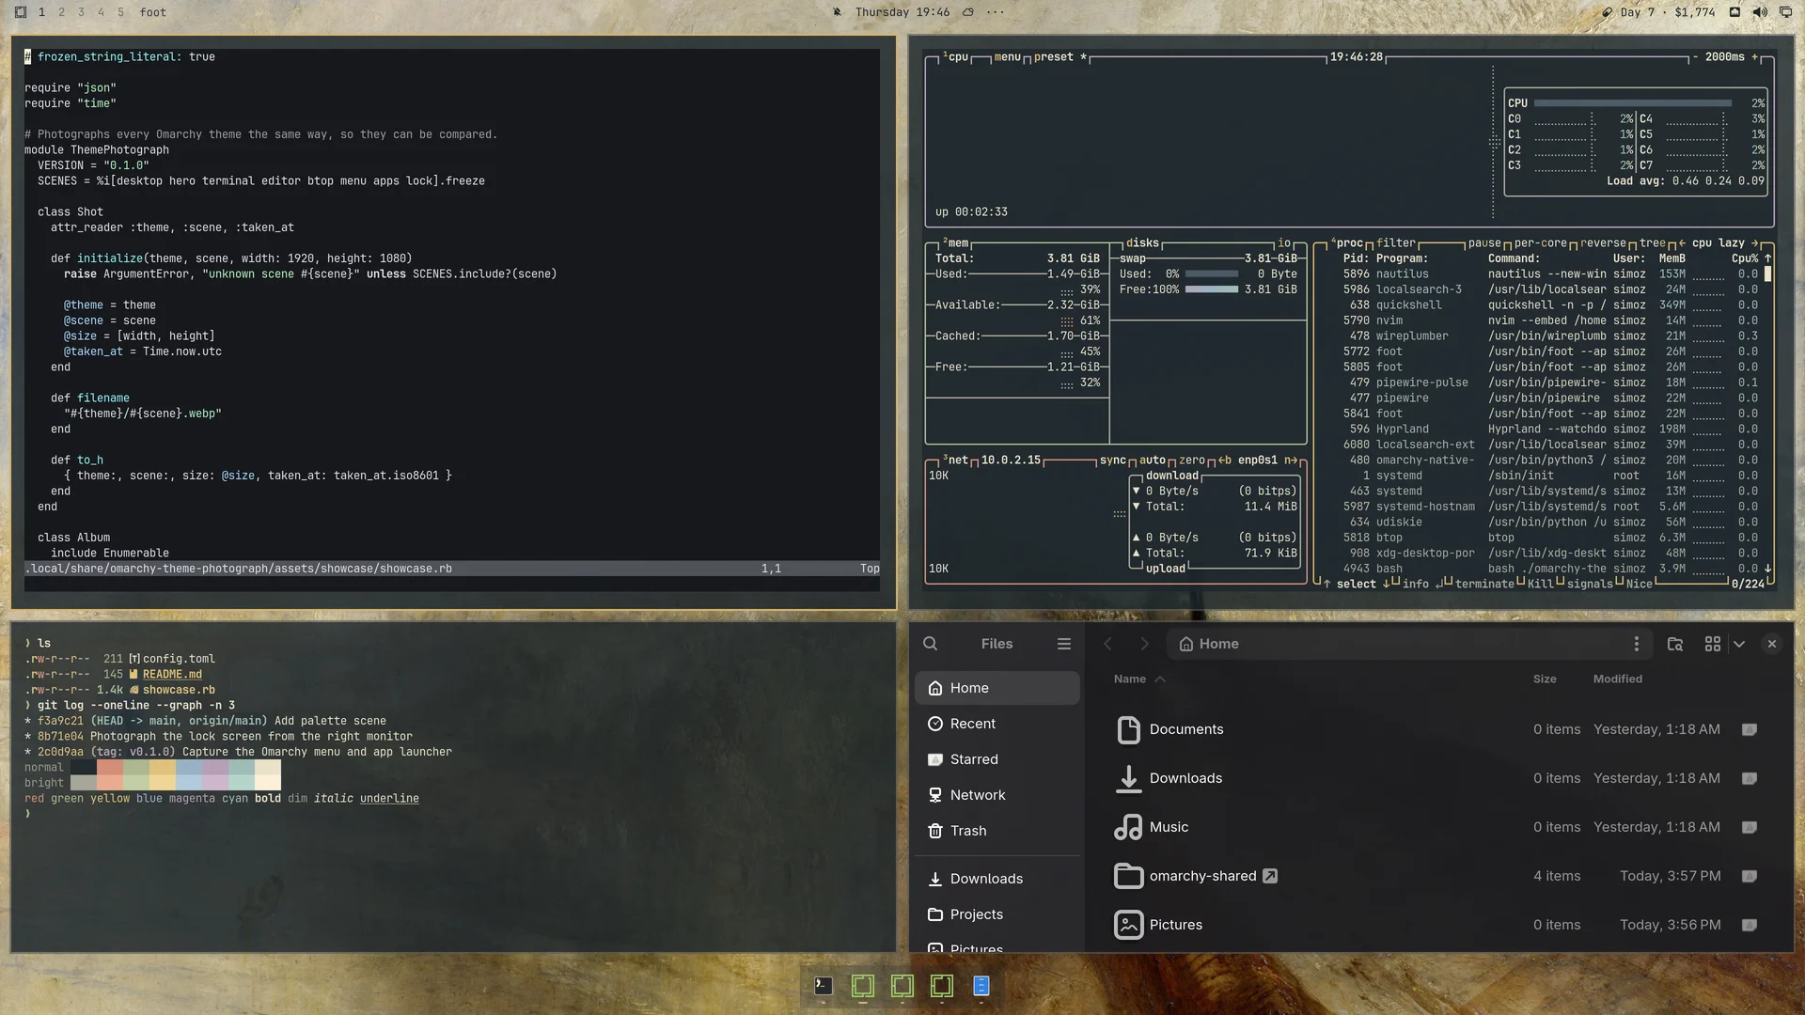Switch to workspace 2 in top bar
This screenshot has width=1805, height=1015.
[61, 12]
